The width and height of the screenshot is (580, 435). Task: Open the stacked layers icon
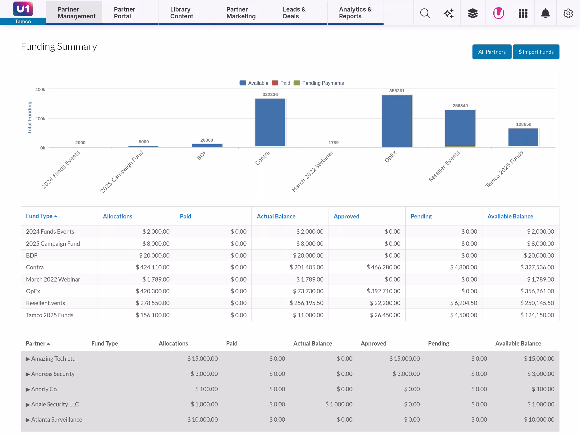tap(472, 13)
